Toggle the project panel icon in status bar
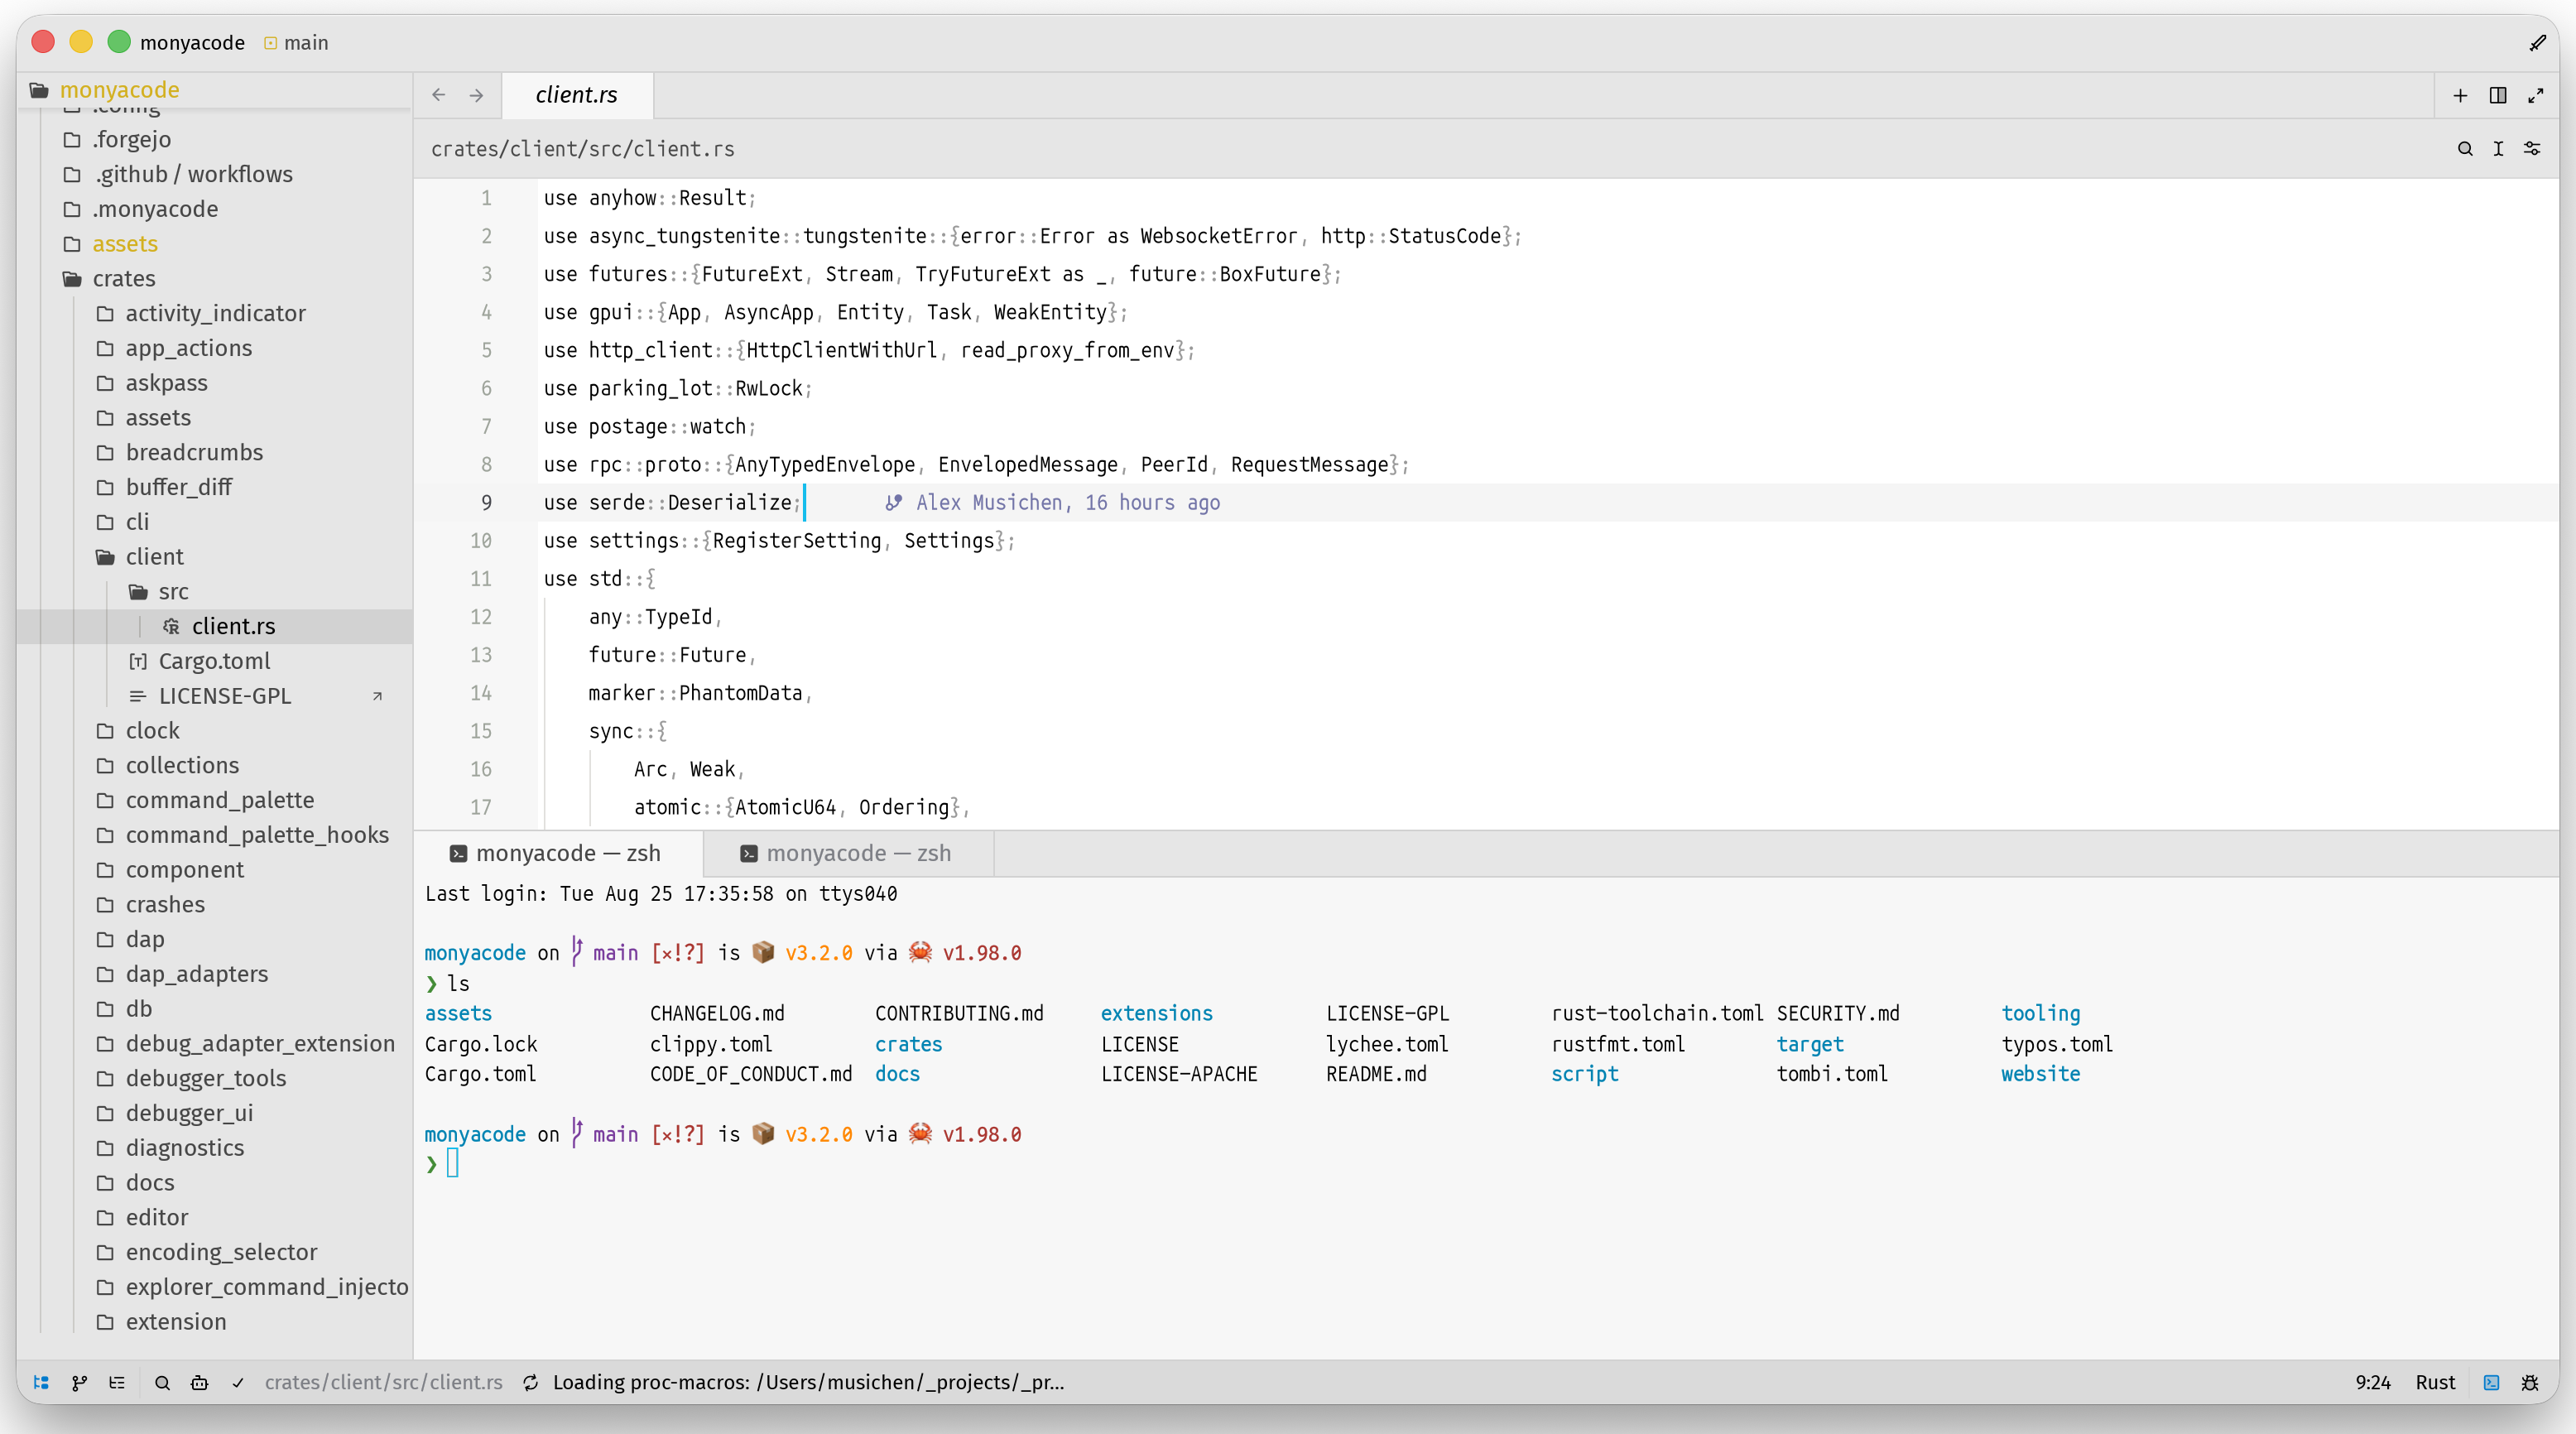 (x=41, y=1382)
